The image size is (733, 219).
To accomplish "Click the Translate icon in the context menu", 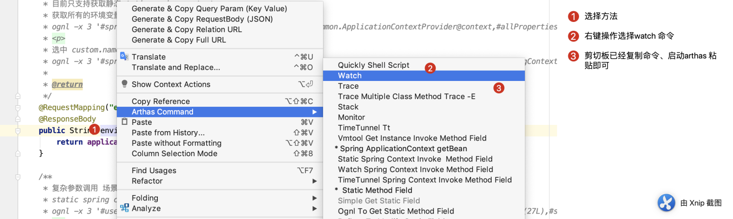I will point(124,57).
